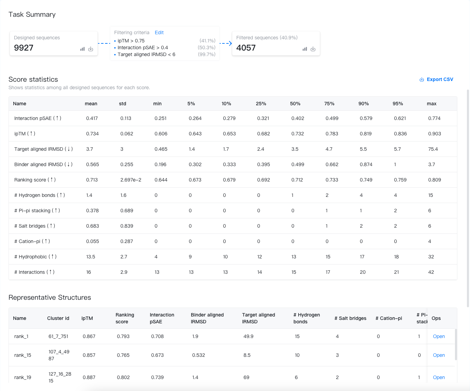Export the score statistics as CSV
470x391 pixels.
(x=440, y=79)
